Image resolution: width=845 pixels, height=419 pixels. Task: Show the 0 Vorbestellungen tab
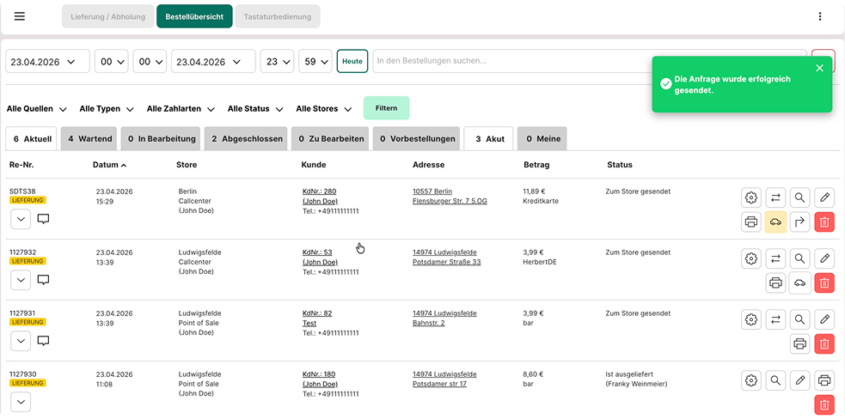coord(417,139)
